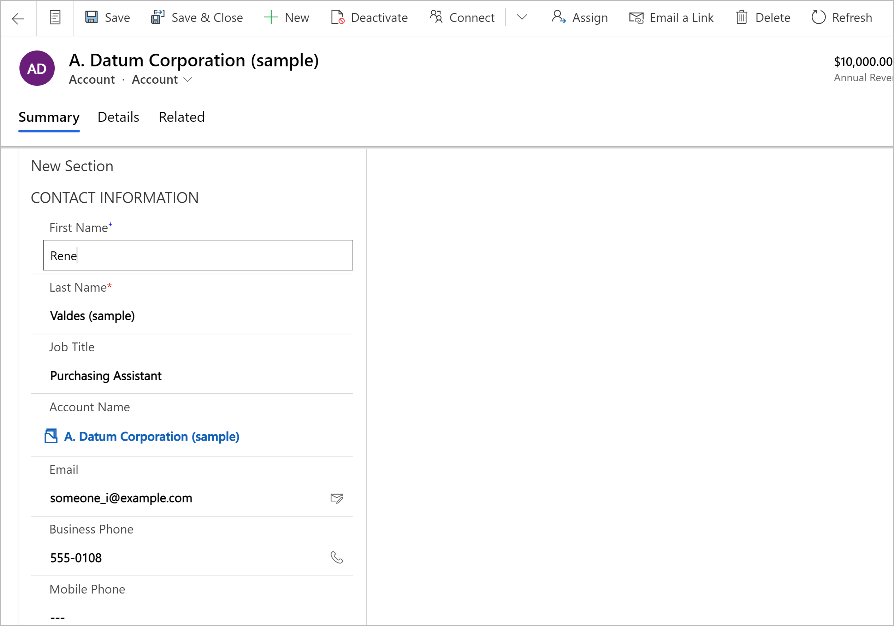The width and height of the screenshot is (894, 626).
Task: Click the email compose icon next to someone_i@example.com
Action: point(337,497)
